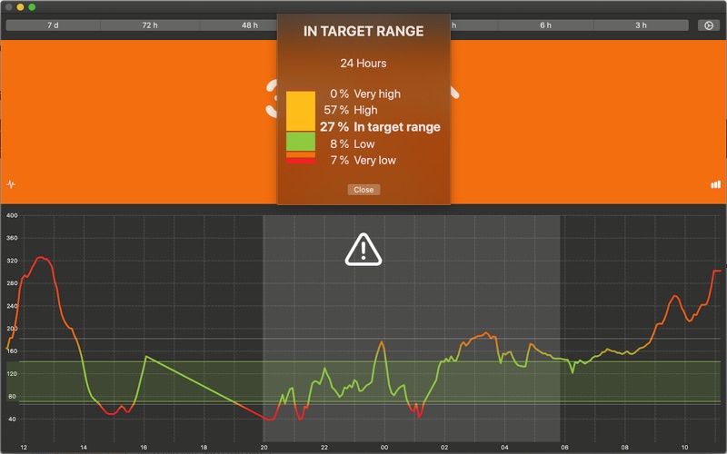727x454 pixels.
Task: Open the clock icon button in toolbar
Action: click(709, 25)
